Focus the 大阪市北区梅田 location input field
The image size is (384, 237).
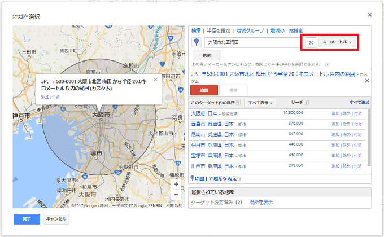point(253,42)
